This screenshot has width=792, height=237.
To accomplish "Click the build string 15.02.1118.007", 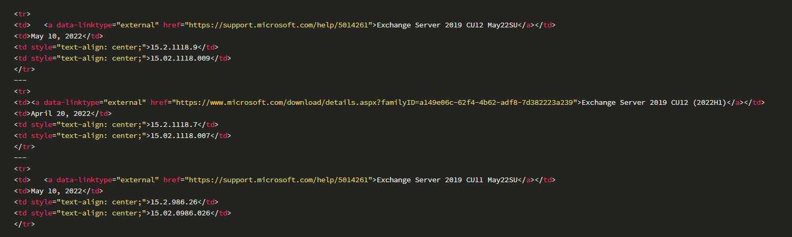I will [180, 135].
